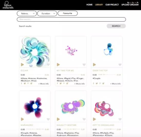Viewport: 141px width, 137px height.
Task: Play the Over The Top track
Action: pos(94,65)
